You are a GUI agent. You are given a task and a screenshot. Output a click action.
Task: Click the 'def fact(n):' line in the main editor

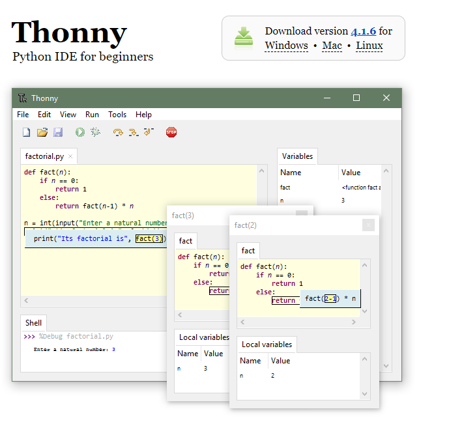[48, 172]
